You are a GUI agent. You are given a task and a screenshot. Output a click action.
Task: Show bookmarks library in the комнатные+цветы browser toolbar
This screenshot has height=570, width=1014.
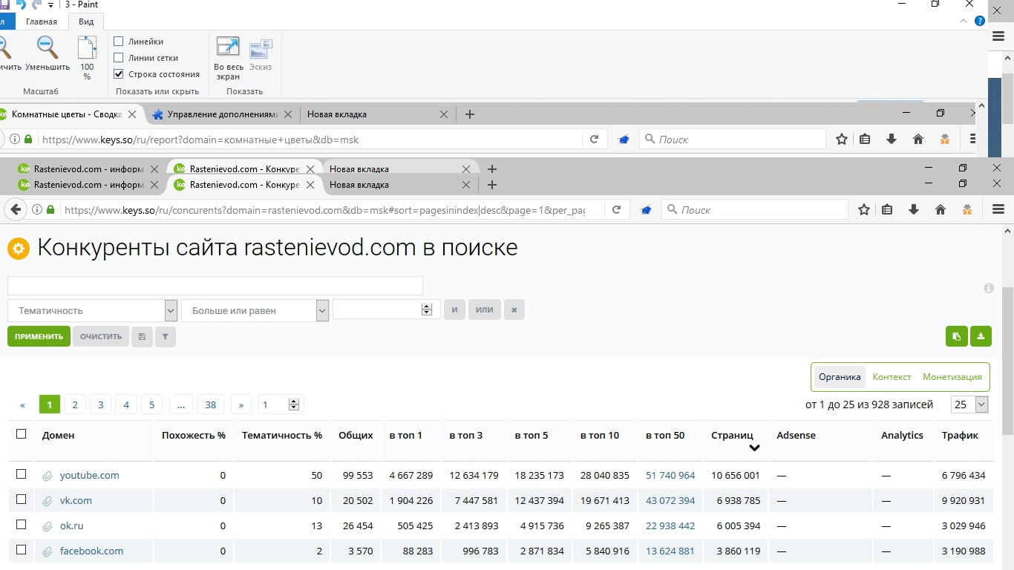tap(865, 139)
